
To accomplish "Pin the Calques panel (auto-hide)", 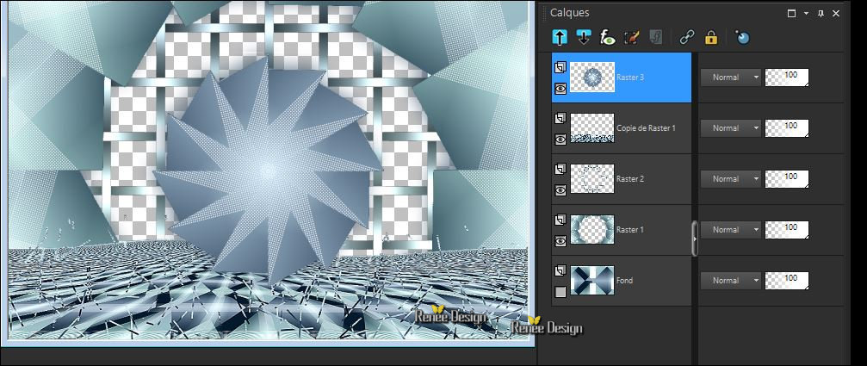I will point(821,13).
